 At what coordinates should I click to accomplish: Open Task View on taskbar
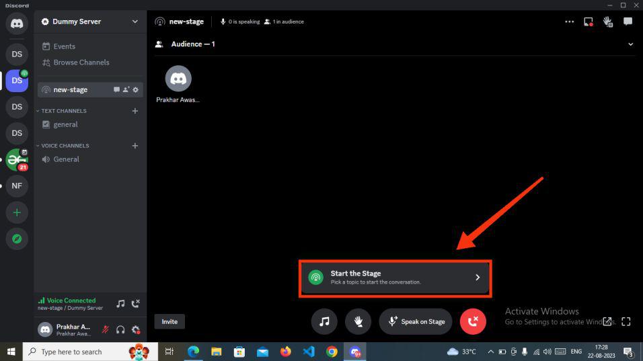click(169, 352)
